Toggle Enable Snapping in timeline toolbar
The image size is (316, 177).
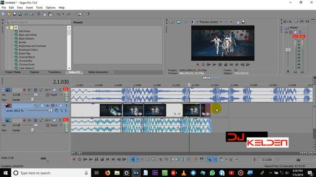click(209, 159)
